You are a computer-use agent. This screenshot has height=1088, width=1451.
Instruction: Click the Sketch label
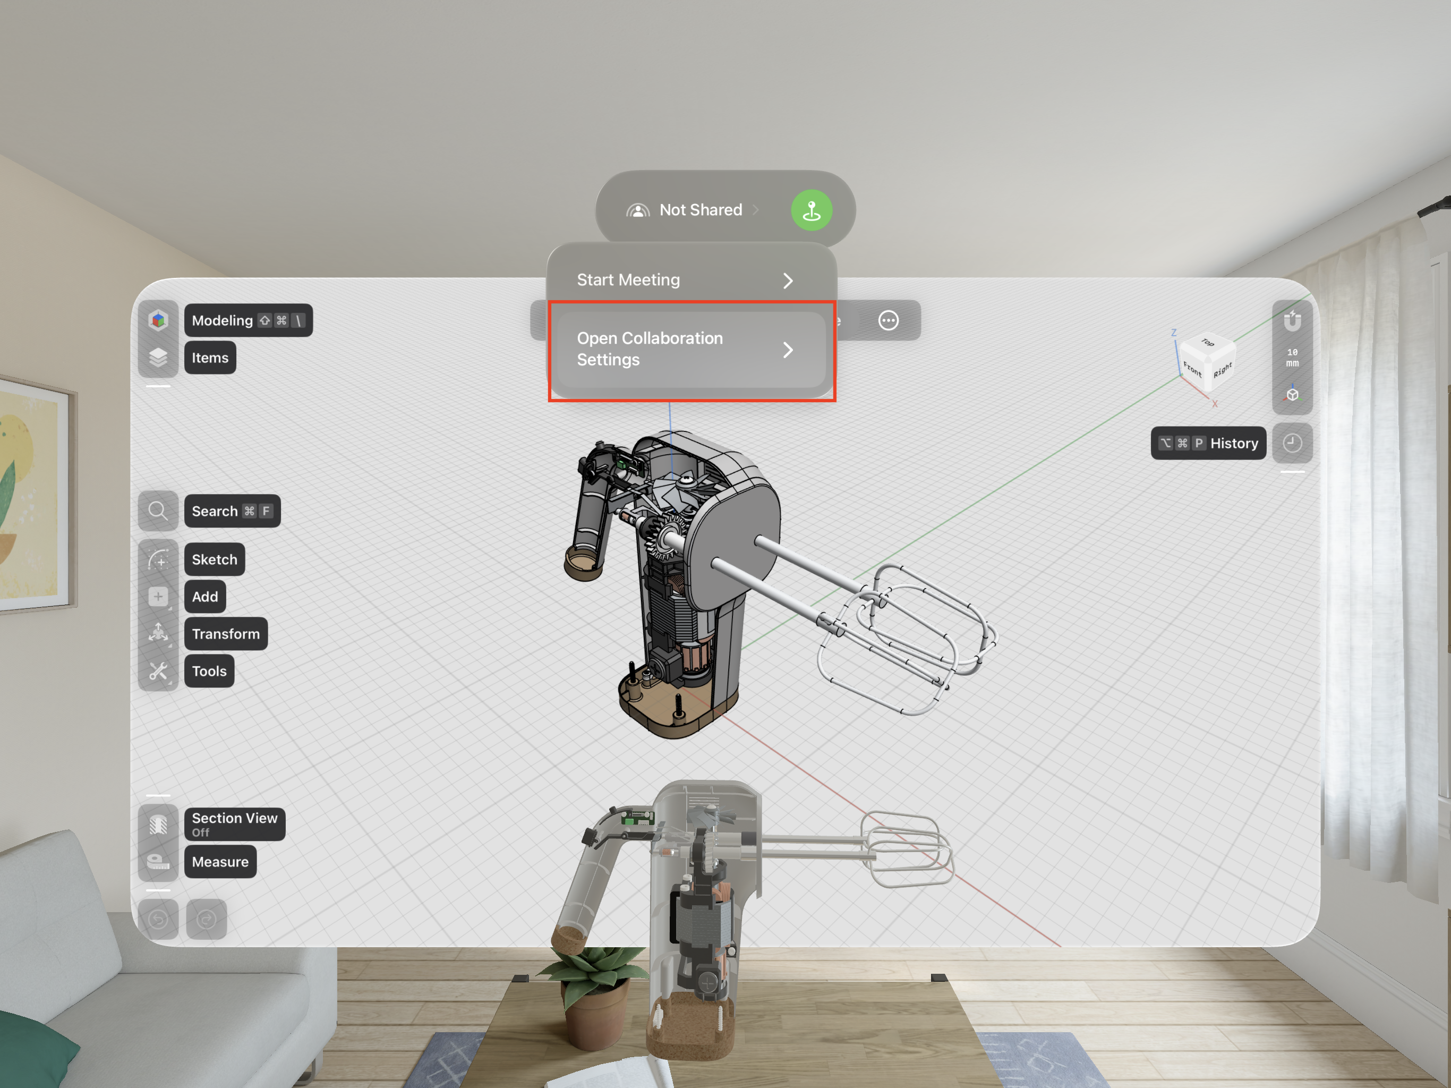coord(215,560)
